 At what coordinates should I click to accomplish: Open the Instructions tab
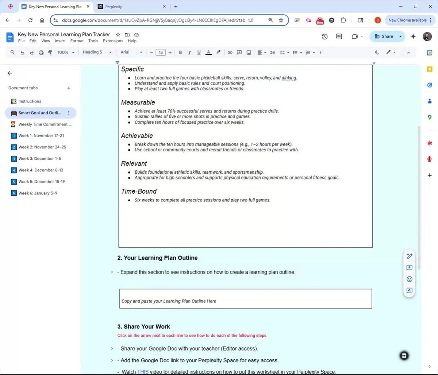pyautogui.click(x=30, y=101)
